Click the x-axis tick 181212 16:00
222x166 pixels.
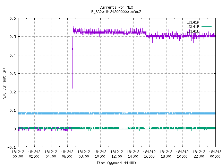(149, 154)
